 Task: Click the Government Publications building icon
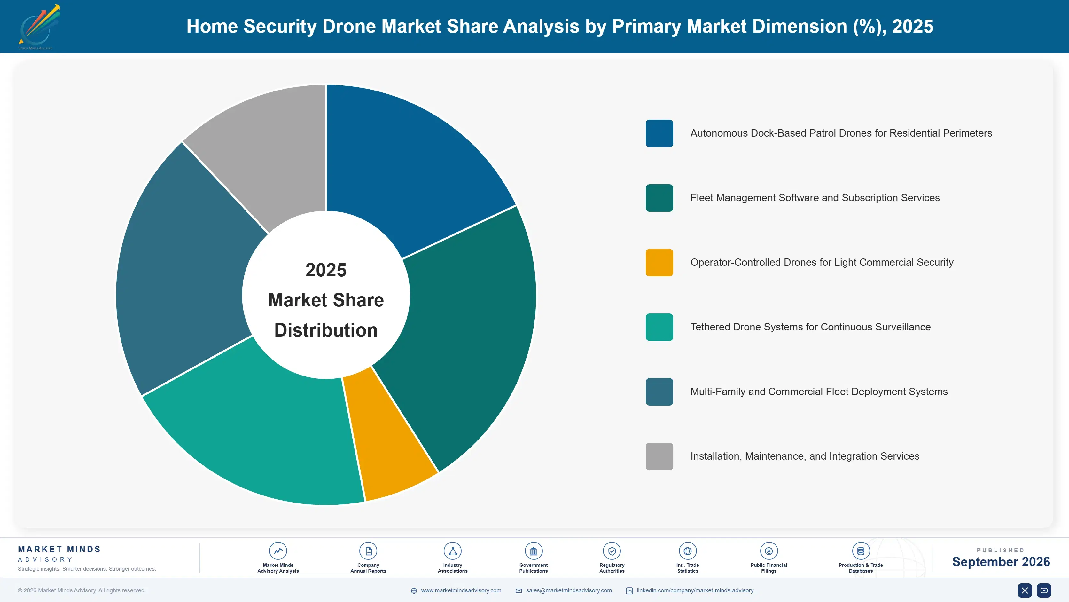tap(533, 551)
